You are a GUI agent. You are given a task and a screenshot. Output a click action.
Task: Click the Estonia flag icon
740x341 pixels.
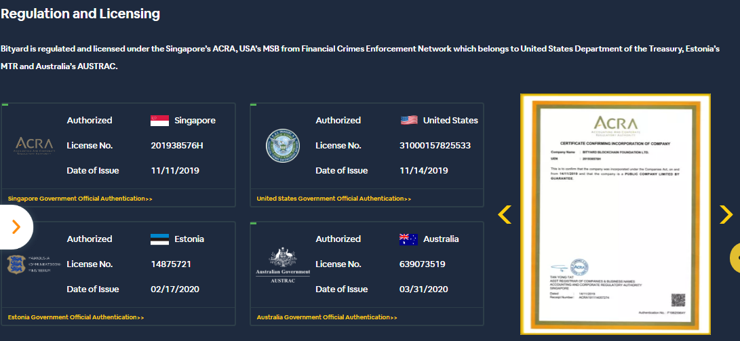click(x=159, y=239)
